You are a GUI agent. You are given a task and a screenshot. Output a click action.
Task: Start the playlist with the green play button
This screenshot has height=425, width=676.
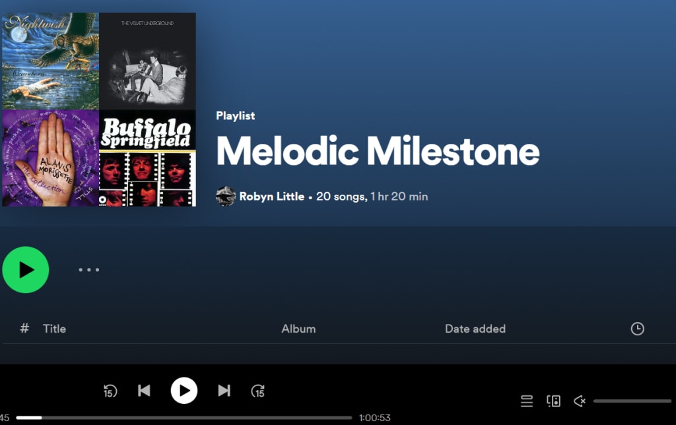tap(26, 270)
